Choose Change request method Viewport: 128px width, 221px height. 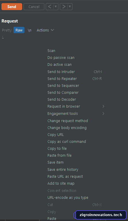68,121
